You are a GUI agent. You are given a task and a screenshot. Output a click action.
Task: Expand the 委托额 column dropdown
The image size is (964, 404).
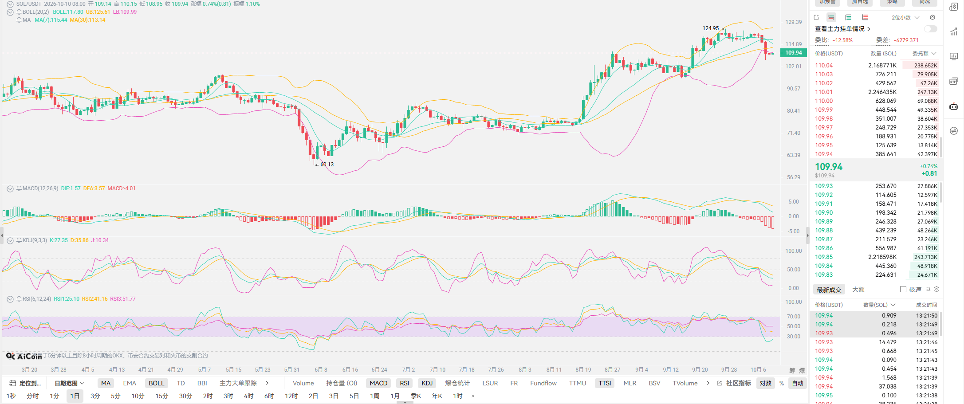click(x=925, y=53)
